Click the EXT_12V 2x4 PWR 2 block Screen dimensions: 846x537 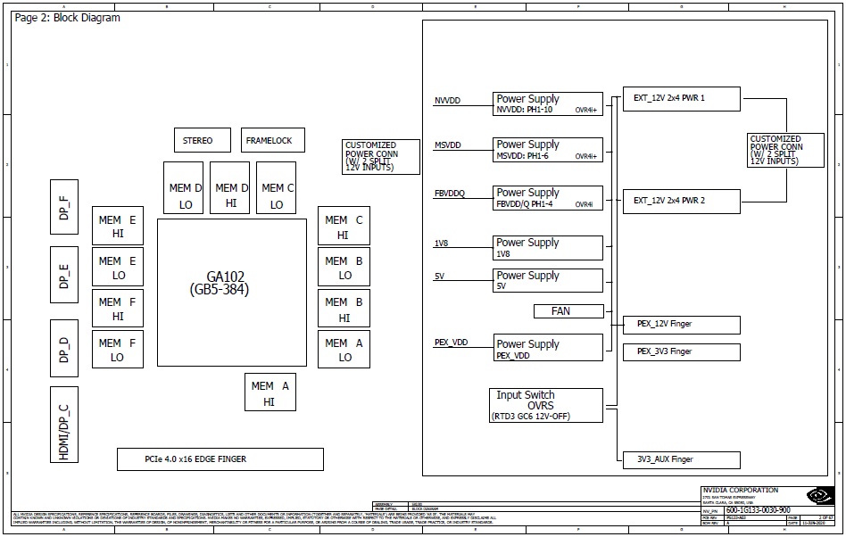pos(682,202)
